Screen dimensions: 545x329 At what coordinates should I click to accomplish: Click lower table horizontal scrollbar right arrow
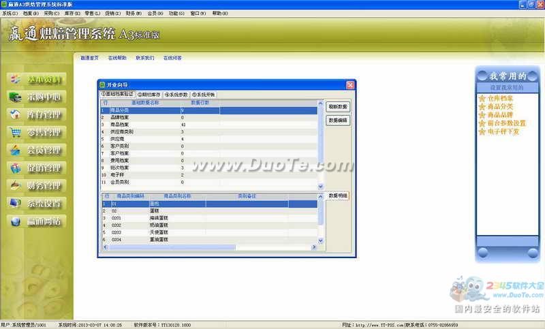pyautogui.click(x=314, y=247)
